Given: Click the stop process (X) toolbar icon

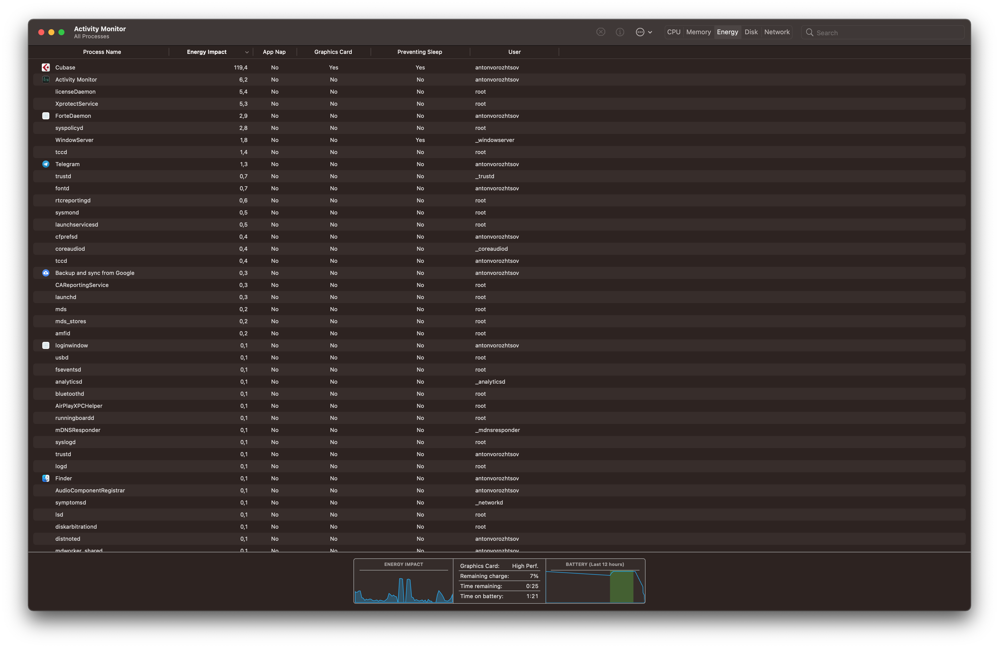Looking at the screenshot, I should click(x=601, y=32).
